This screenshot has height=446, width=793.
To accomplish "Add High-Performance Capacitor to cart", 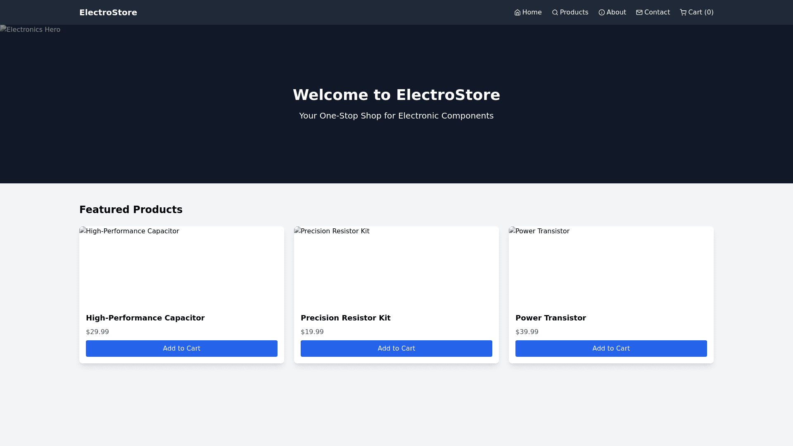I will point(182,349).
